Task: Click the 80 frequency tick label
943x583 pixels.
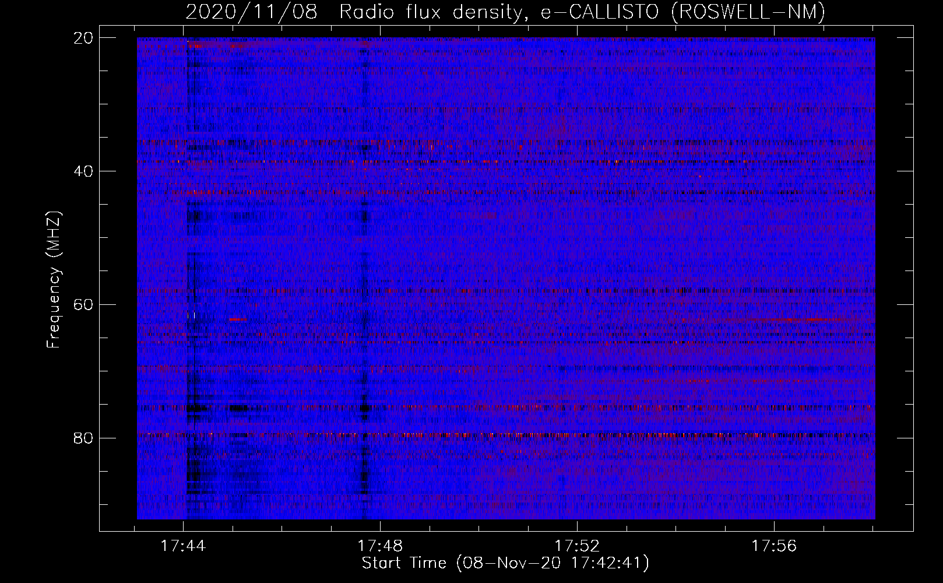Action: point(84,438)
